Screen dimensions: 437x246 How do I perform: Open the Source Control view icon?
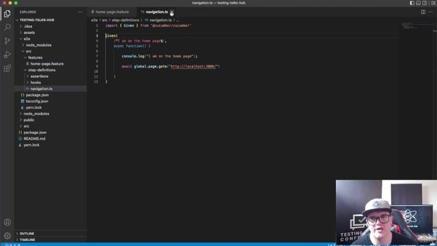tap(8, 41)
